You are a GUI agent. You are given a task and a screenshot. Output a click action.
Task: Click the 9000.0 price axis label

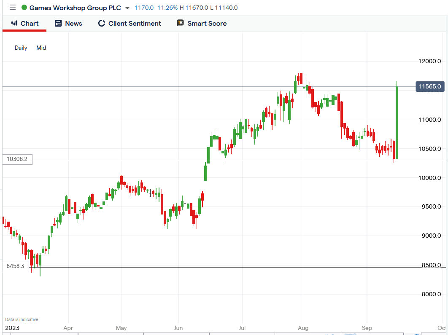click(431, 236)
